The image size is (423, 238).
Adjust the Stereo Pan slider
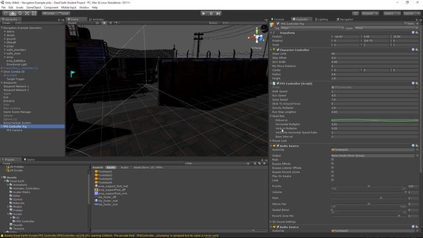[x=369, y=204]
